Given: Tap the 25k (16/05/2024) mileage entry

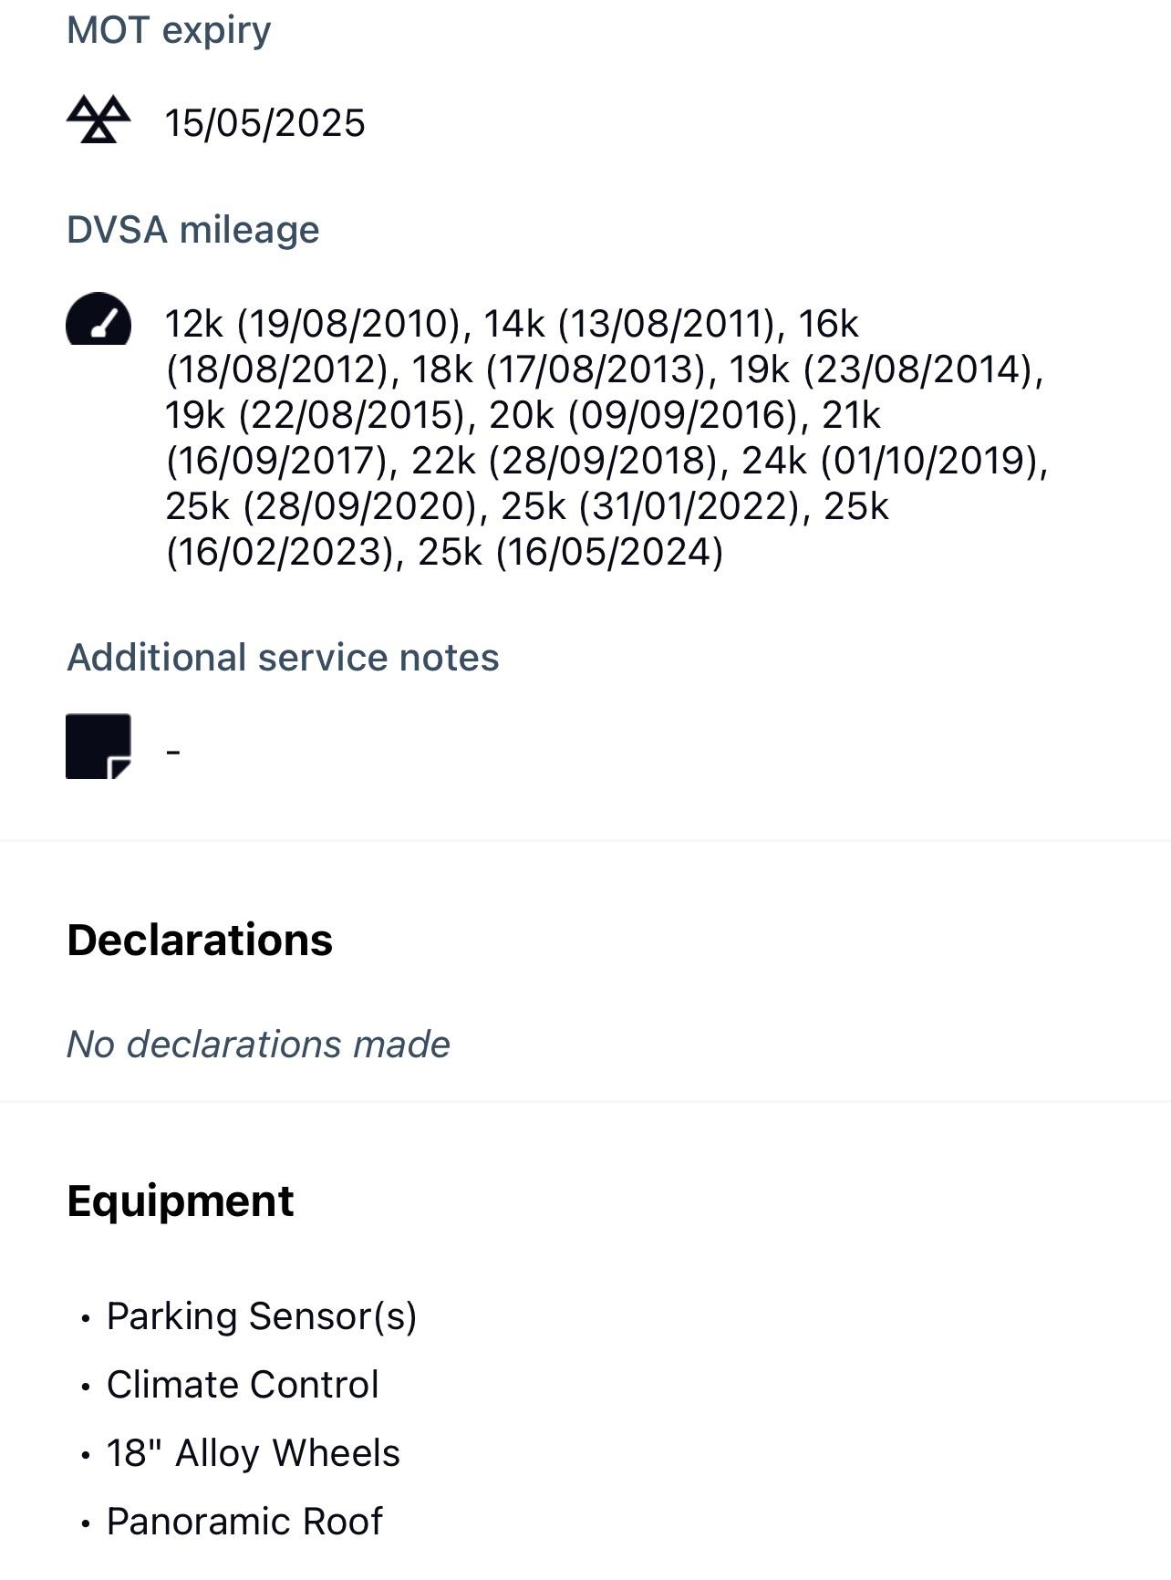Looking at the screenshot, I should click(x=570, y=552).
